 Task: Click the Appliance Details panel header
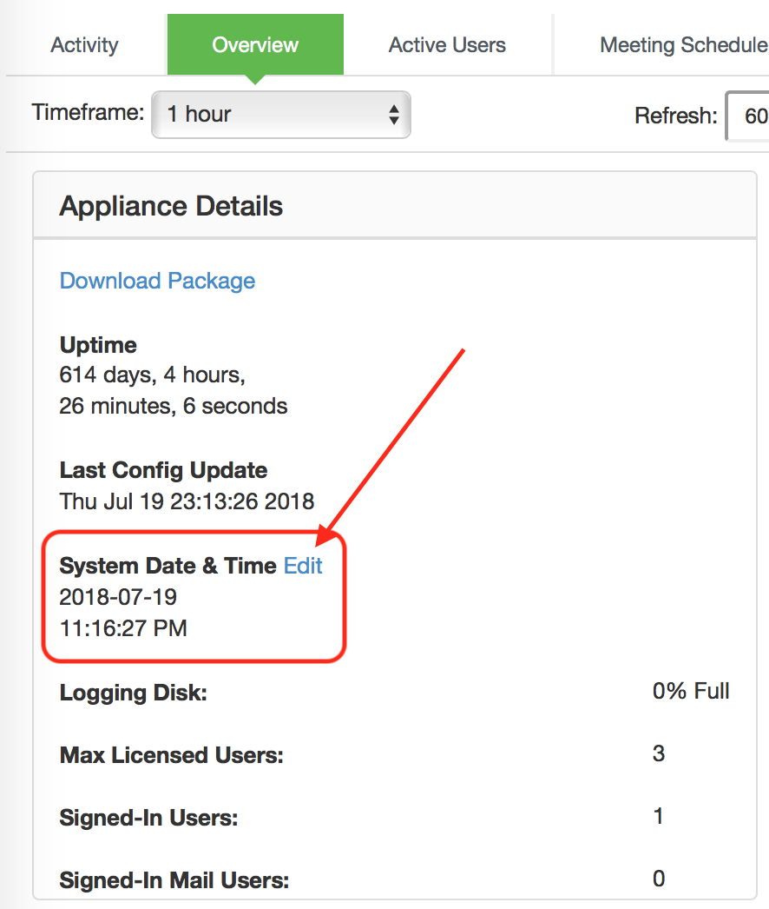click(171, 207)
